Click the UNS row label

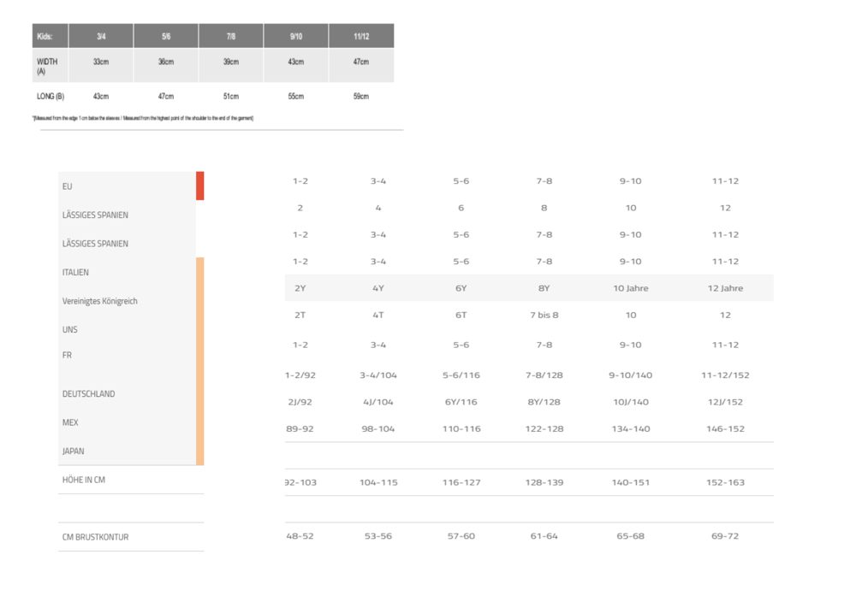pos(70,329)
